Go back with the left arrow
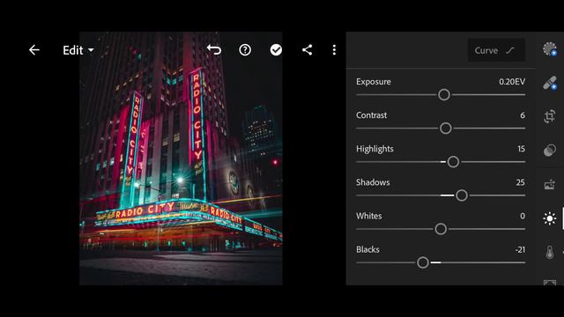The image size is (564, 317). pyautogui.click(x=34, y=50)
